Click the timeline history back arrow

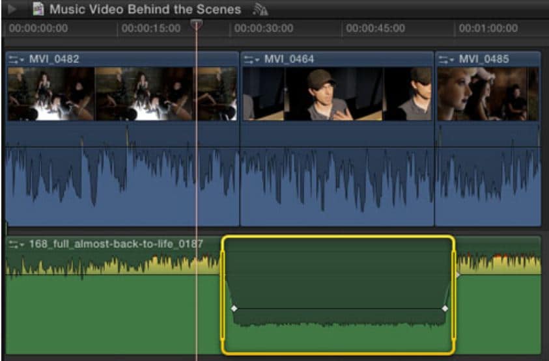pos(12,8)
